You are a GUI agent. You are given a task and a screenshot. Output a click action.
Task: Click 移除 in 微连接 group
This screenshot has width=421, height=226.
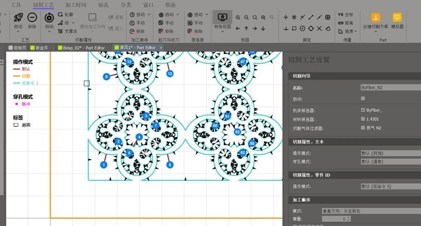point(195,31)
